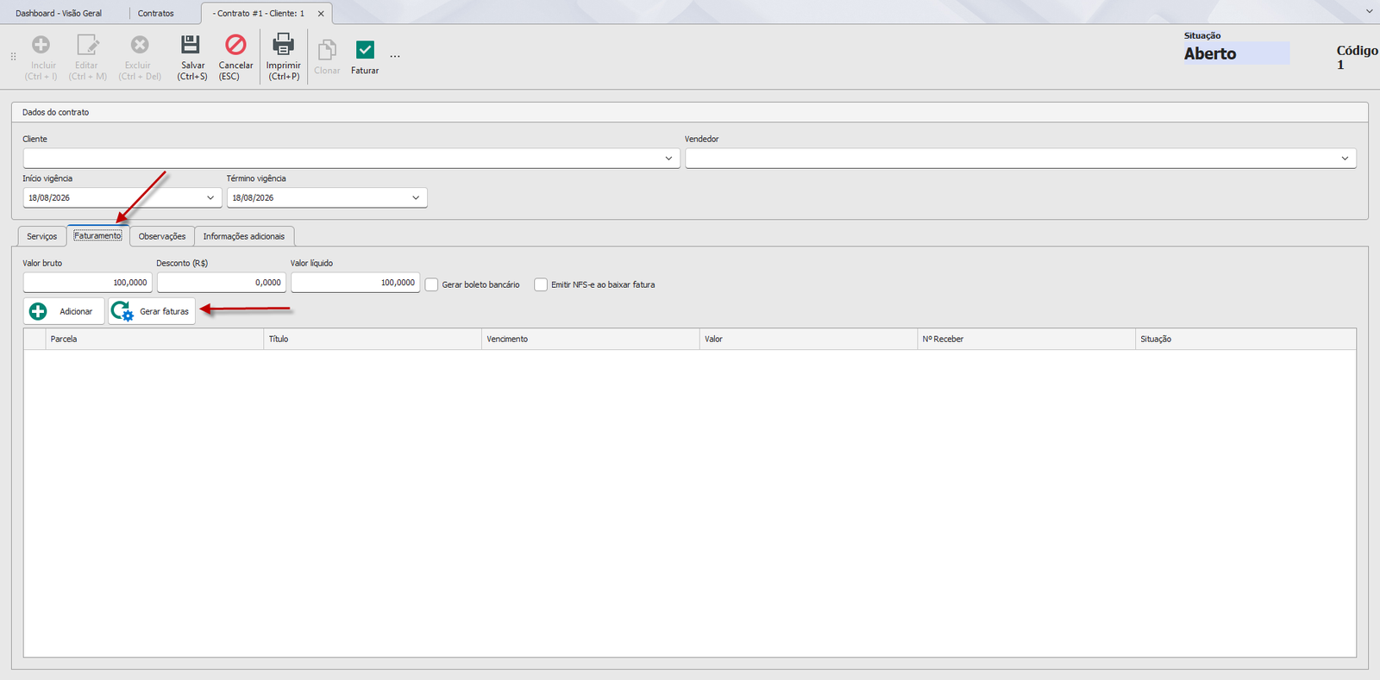Open the Término vigência date picker

(x=416, y=198)
